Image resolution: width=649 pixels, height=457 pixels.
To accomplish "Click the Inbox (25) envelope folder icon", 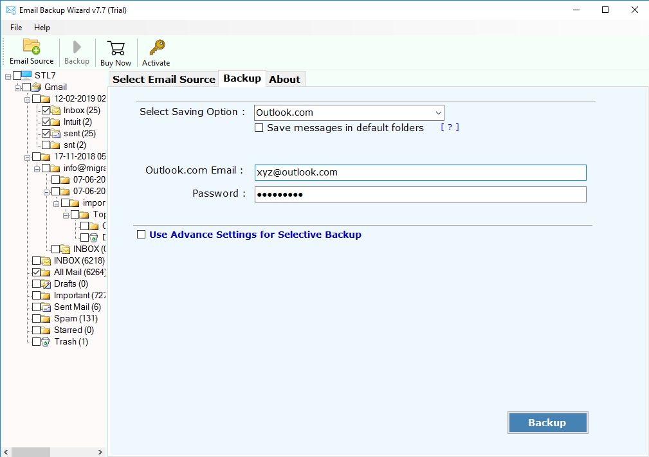I will click(55, 111).
